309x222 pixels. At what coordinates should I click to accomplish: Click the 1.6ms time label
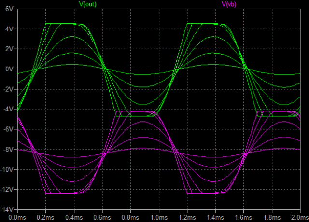pyautogui.click(x=243, y=218)
